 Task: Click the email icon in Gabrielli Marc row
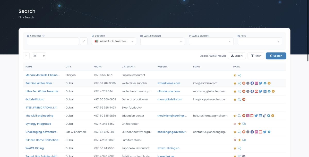tap(244, 99)
